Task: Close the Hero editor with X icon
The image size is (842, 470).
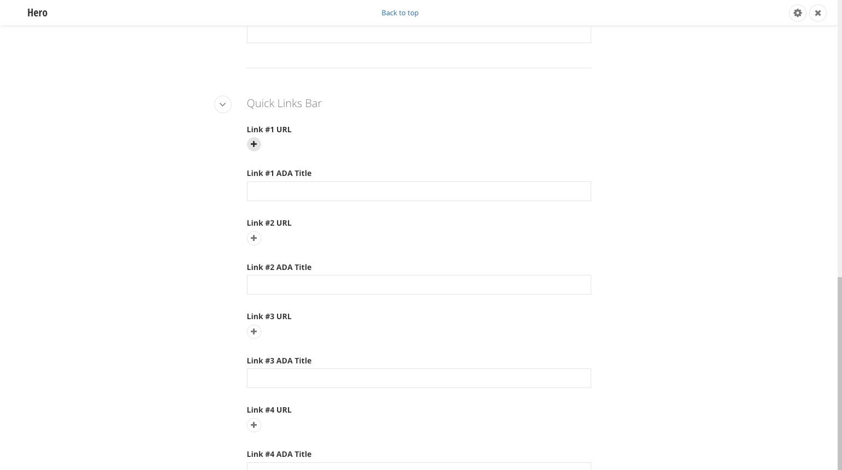Action: 818,13
